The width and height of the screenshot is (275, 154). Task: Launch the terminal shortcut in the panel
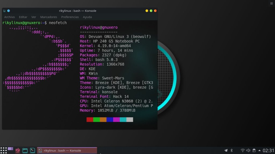[x=32, y=151]
